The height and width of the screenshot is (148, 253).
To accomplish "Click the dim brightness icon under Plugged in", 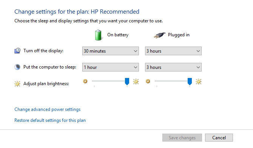I will (x=148, y=81).
